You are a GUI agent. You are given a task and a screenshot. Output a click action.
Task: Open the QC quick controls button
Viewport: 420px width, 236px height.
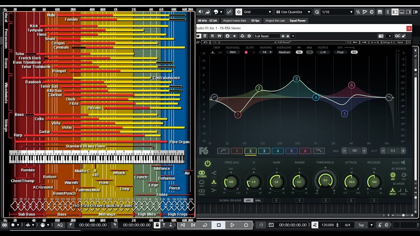pos(397,36)
